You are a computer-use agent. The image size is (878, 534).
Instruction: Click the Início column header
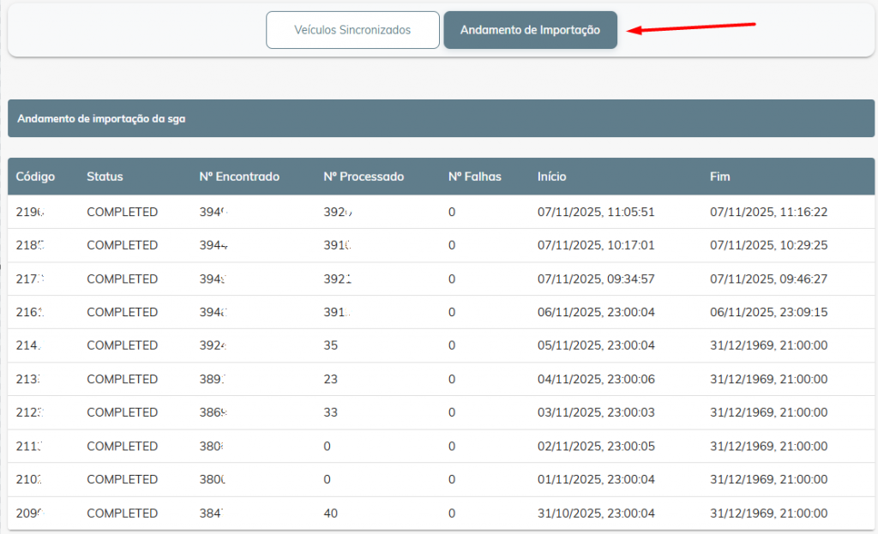coord(551,177)
